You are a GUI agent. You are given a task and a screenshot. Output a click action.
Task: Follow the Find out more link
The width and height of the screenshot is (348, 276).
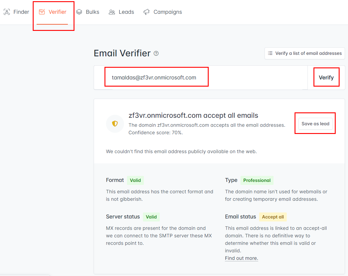point(241,258)
